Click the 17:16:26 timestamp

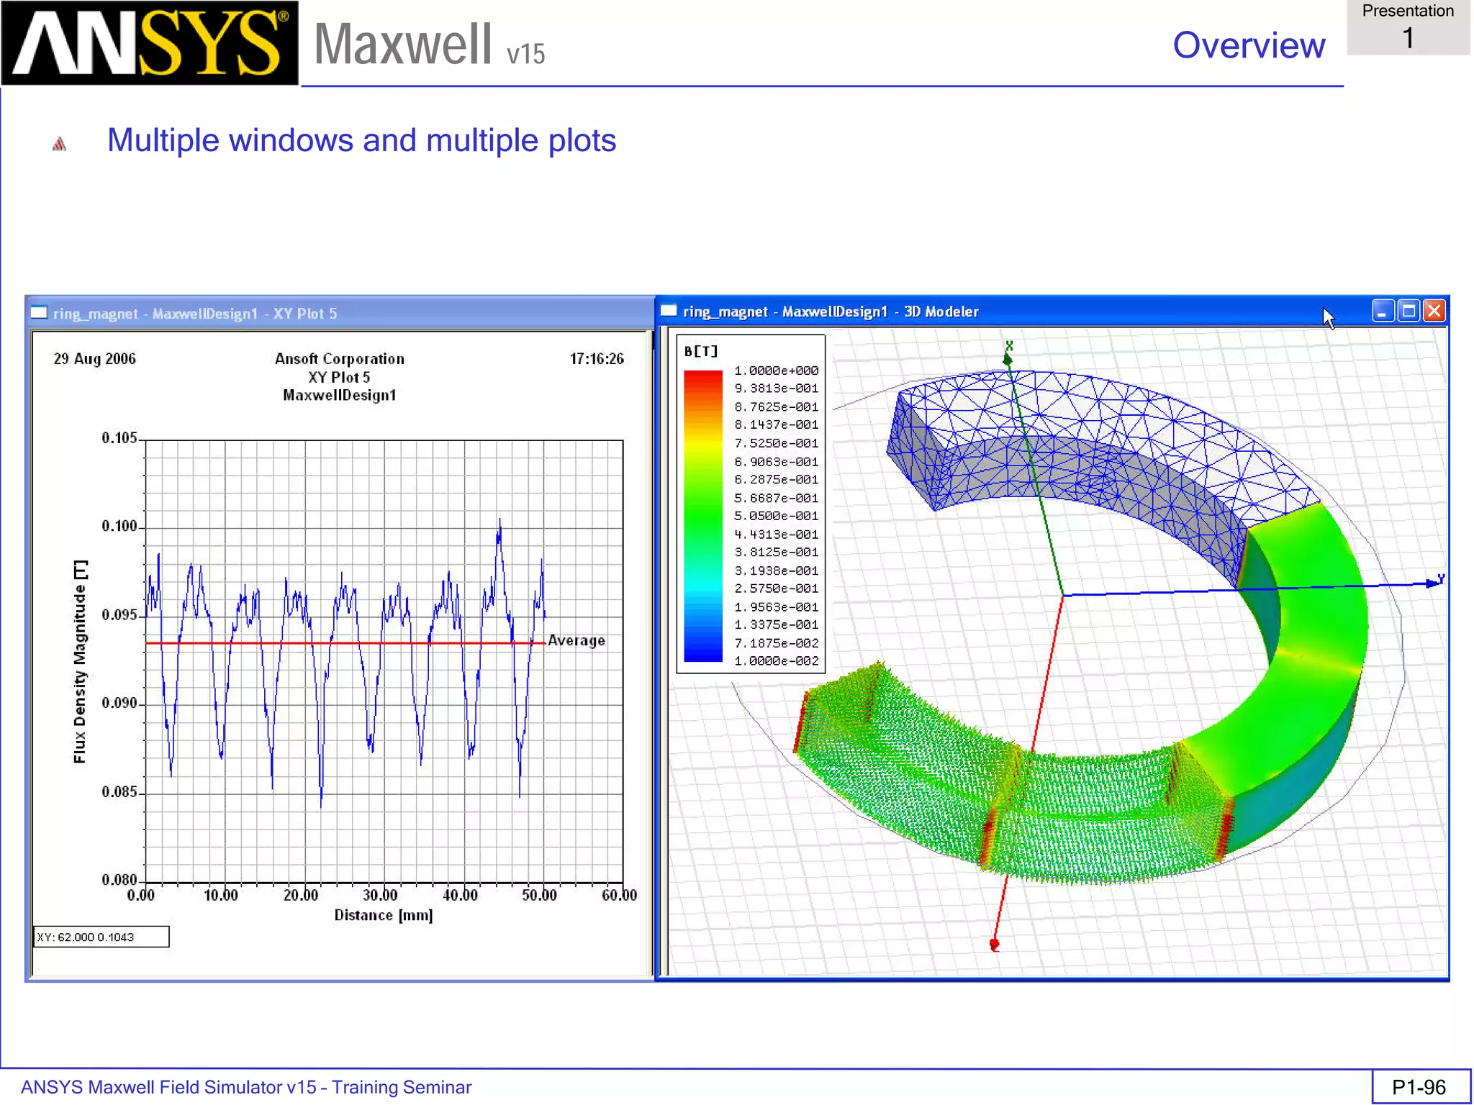[597, 358]
